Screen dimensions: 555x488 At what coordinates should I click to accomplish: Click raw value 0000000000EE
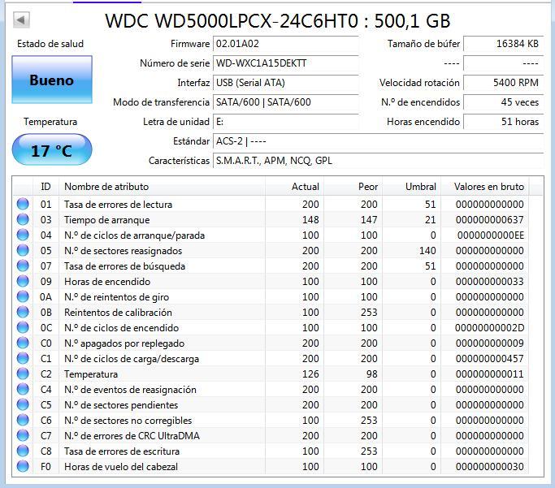(491, 235)
